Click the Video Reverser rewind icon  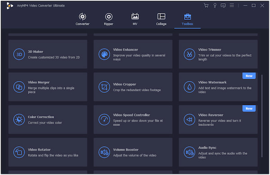(x=189, y=120)
